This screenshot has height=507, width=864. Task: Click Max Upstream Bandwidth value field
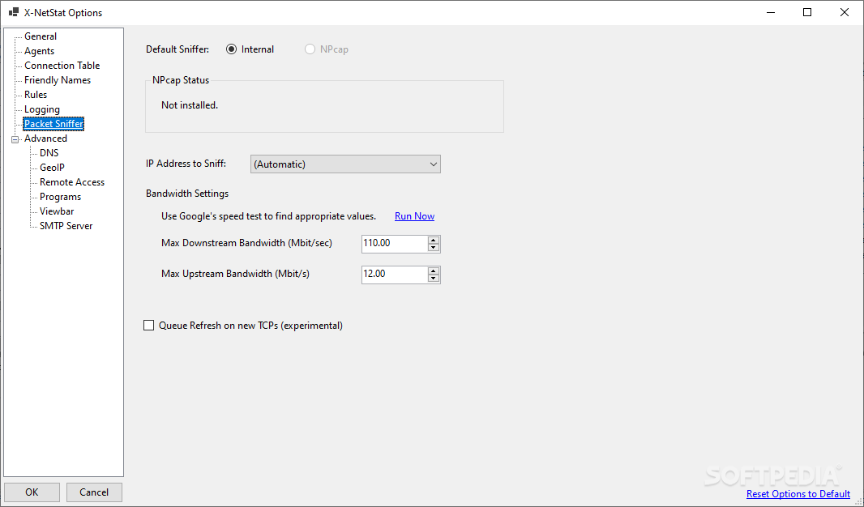[394, 275]
